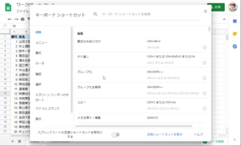Enable compatible spreadsheet shortcuts toggle
Screen dimensions: 241x146
pyautogui.click(x=116, y=135)
